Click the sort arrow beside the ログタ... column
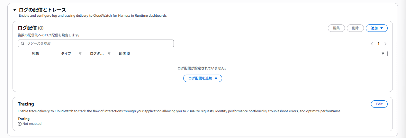This screenshot has width=406, height=138. (x=109, y=54)
